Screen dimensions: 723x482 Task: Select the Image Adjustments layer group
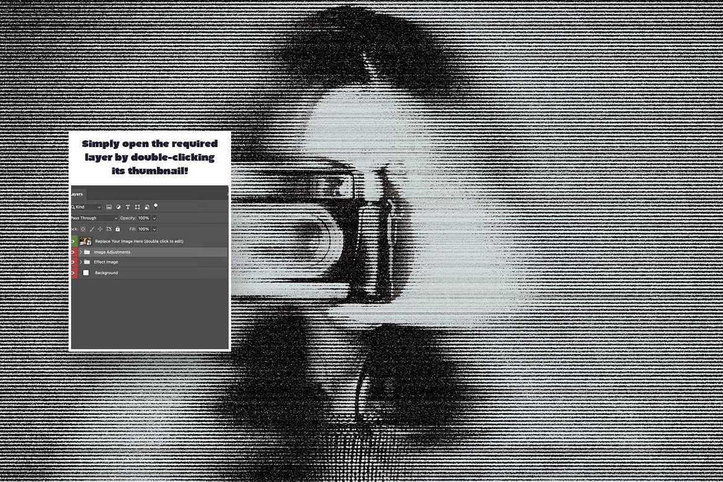tap(112, 252)
